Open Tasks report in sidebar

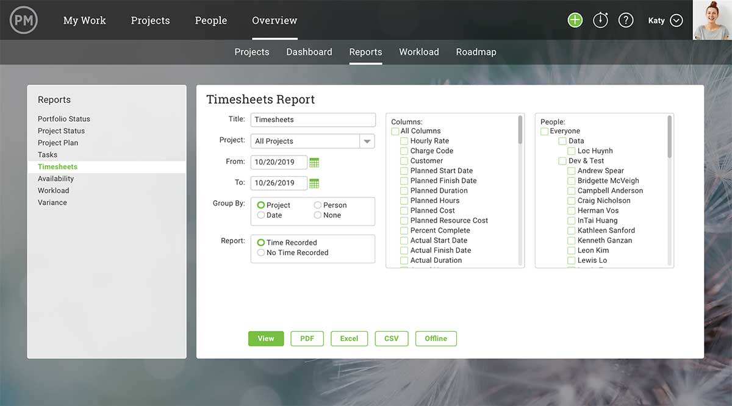click(48, 155)
